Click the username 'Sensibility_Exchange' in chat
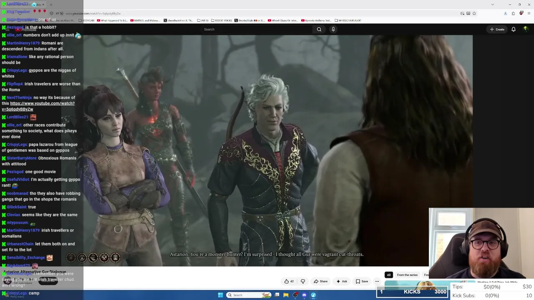 click(x=26, y=258)
